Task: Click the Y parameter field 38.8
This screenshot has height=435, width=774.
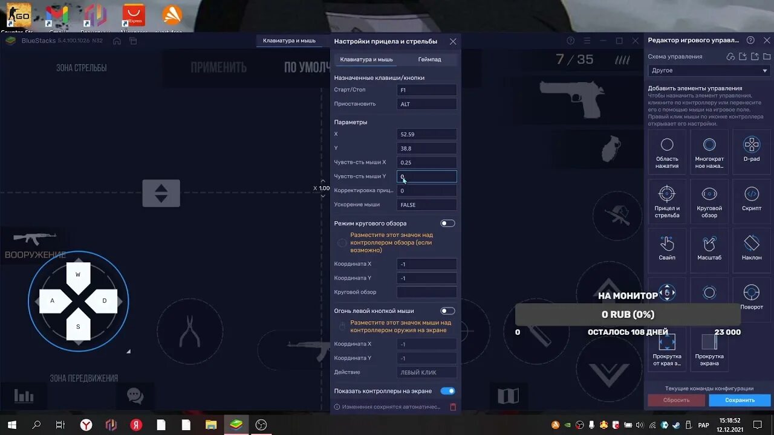Action: pyautogui.click(x=426, y=148)
